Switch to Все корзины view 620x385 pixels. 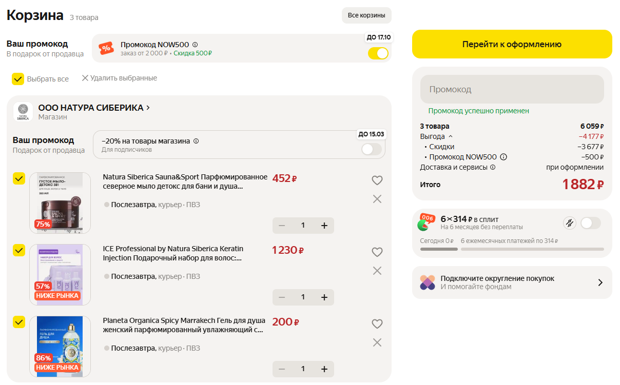point(366,15)
